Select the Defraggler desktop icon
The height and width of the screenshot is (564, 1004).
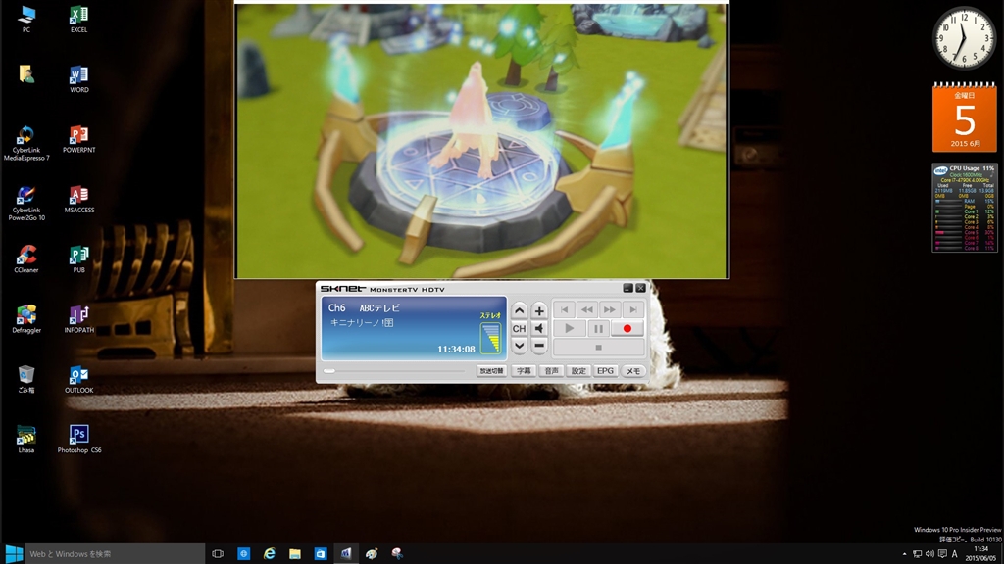pyautogui.click(x=26, y=319)
